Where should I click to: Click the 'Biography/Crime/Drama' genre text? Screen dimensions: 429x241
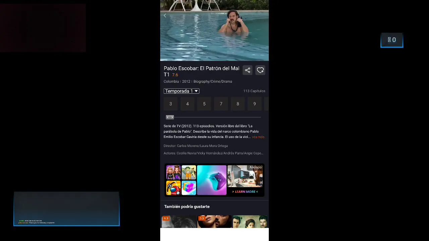coord(212,81)
